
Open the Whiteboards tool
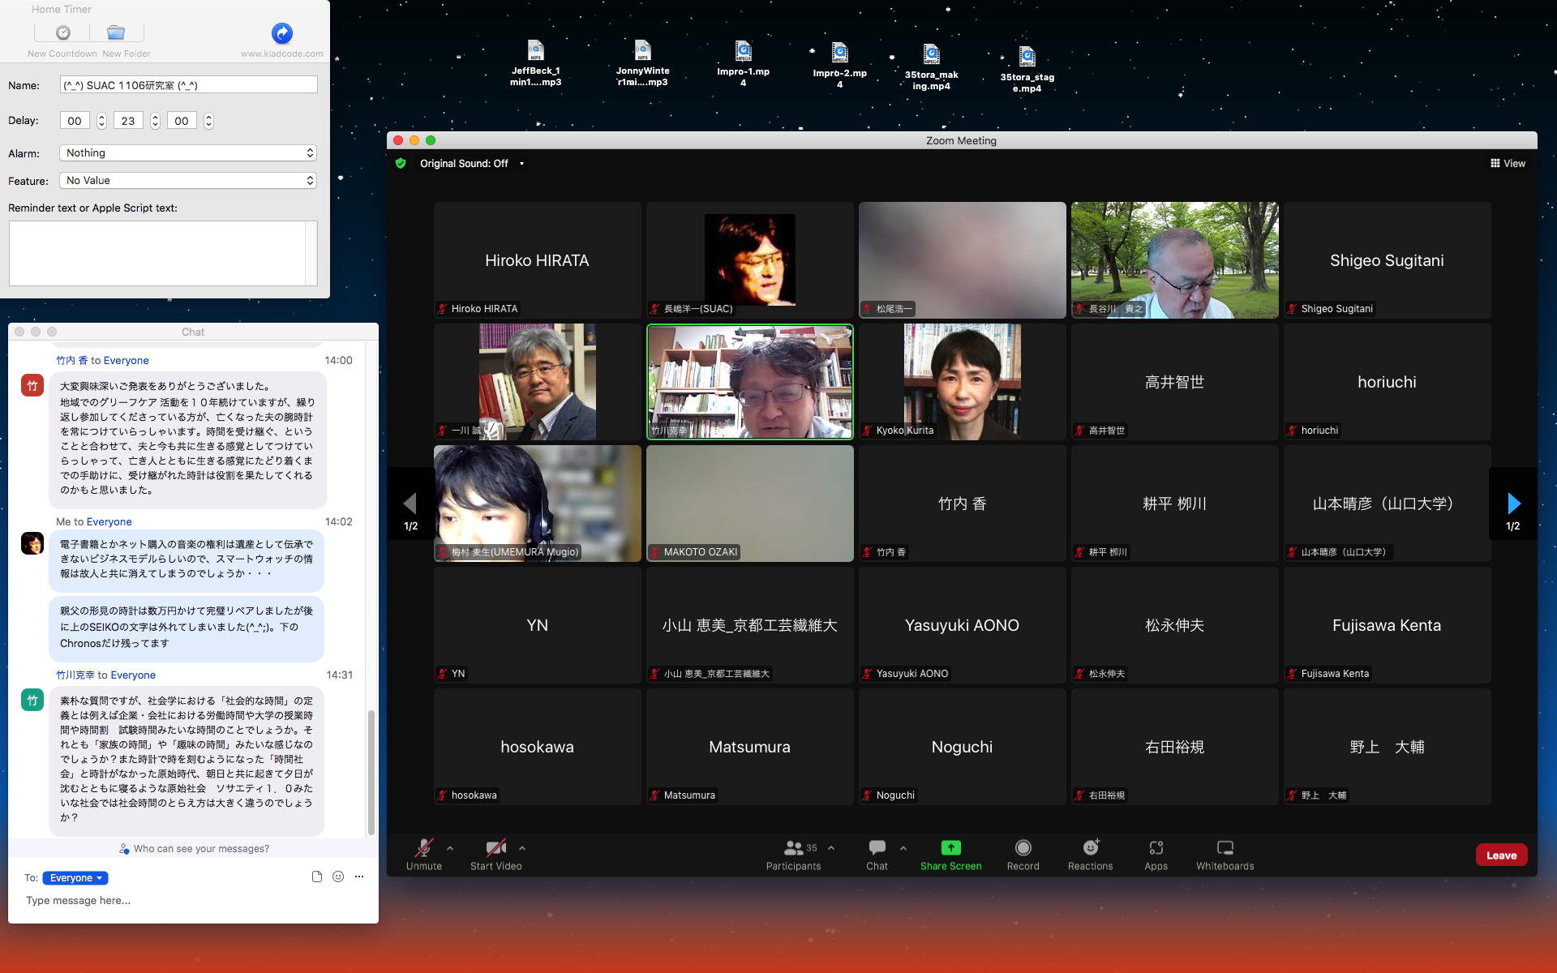[1225, 847]
